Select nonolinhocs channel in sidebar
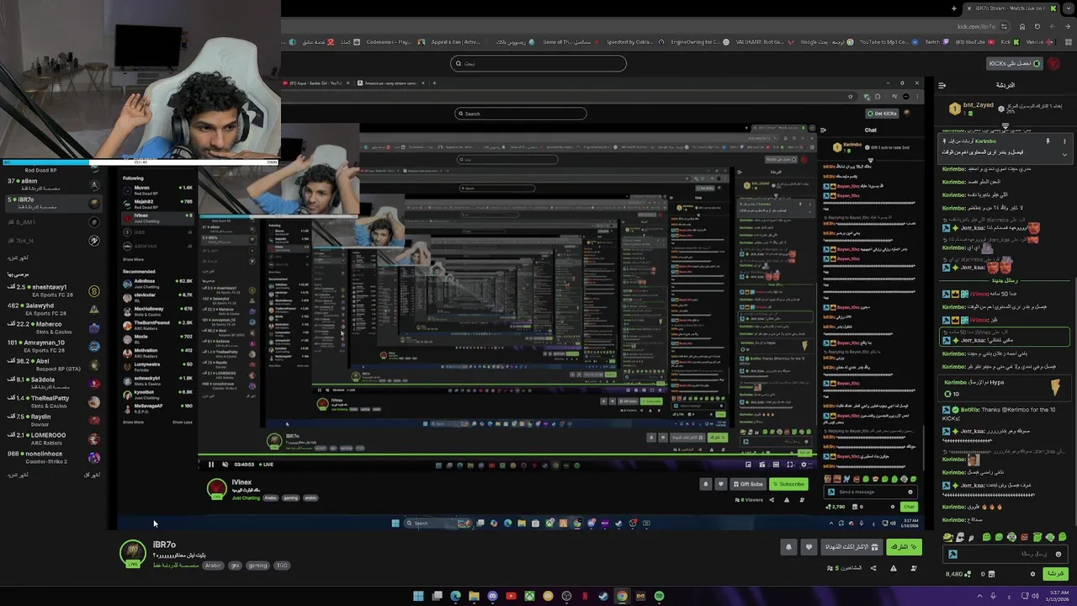 coord(54,457)
